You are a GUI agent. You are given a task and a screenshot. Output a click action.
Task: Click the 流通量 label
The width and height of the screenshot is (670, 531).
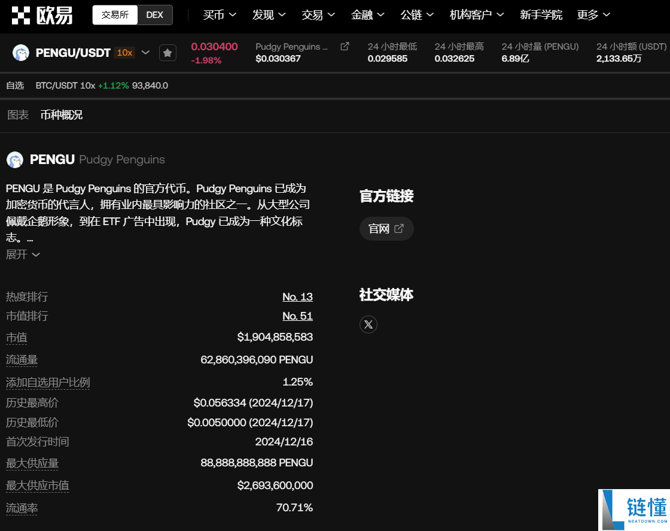(22, 360)
